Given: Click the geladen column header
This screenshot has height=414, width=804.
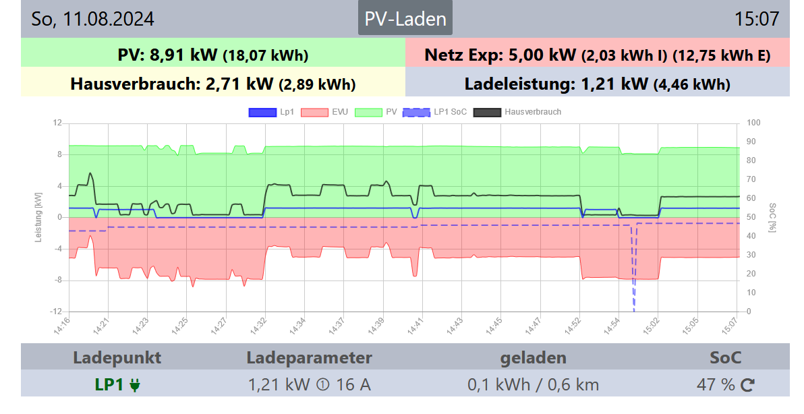Looking at the screenshot, I should click(534, 357).
